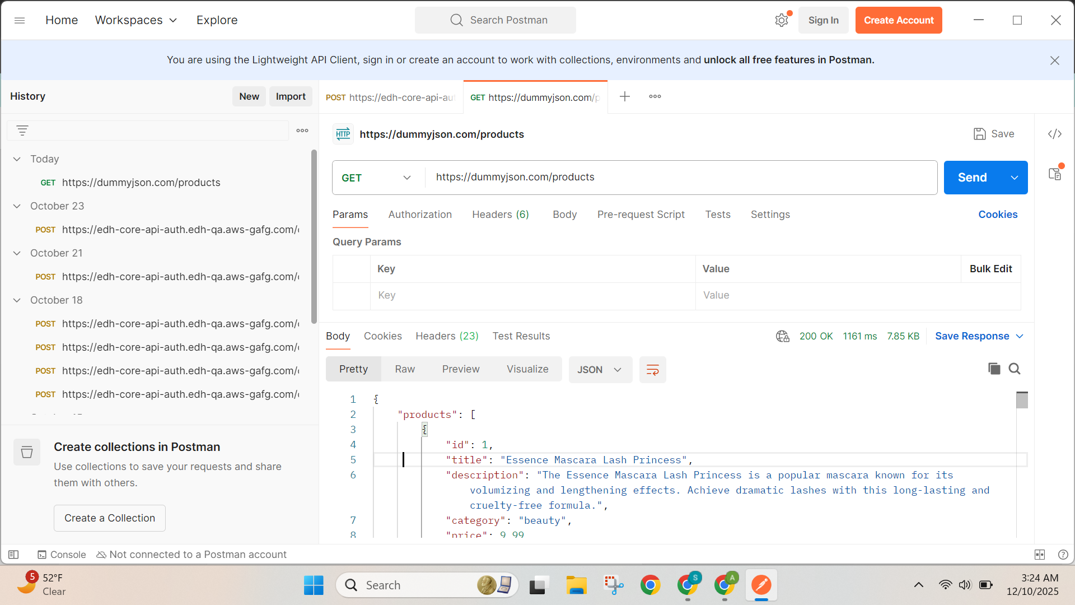Image resolution: width=1075 pixels, height=605 pixels.
Task: Collapse the October 23 history group
Action: pos(17,206)
